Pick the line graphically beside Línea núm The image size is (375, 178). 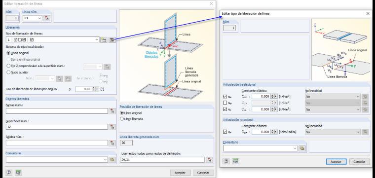(47, 18)
